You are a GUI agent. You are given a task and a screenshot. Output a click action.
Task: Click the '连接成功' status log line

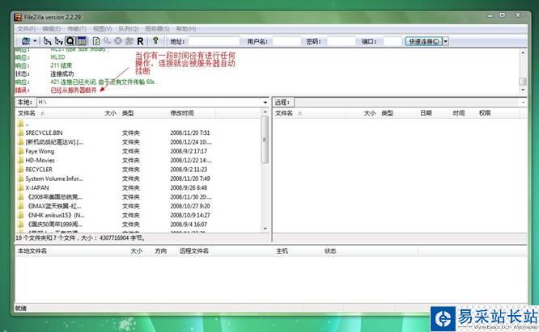(x=62, y=74)
